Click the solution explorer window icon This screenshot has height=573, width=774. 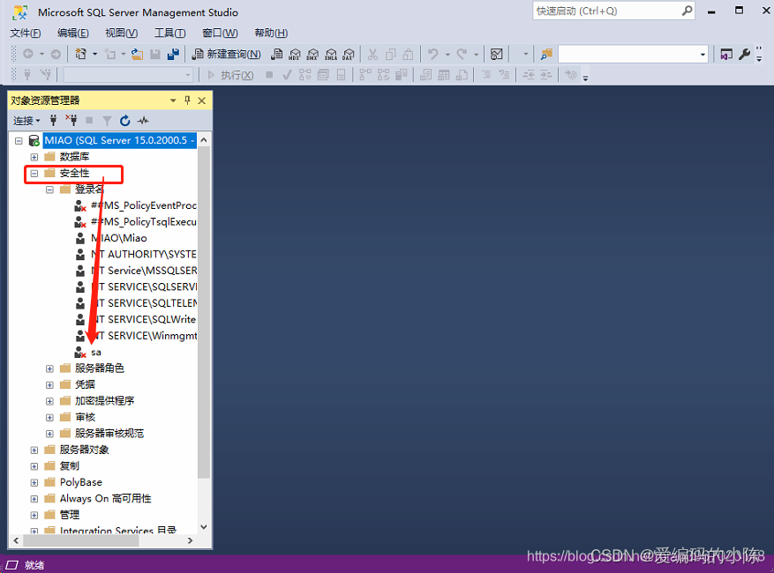pos(726,55)
